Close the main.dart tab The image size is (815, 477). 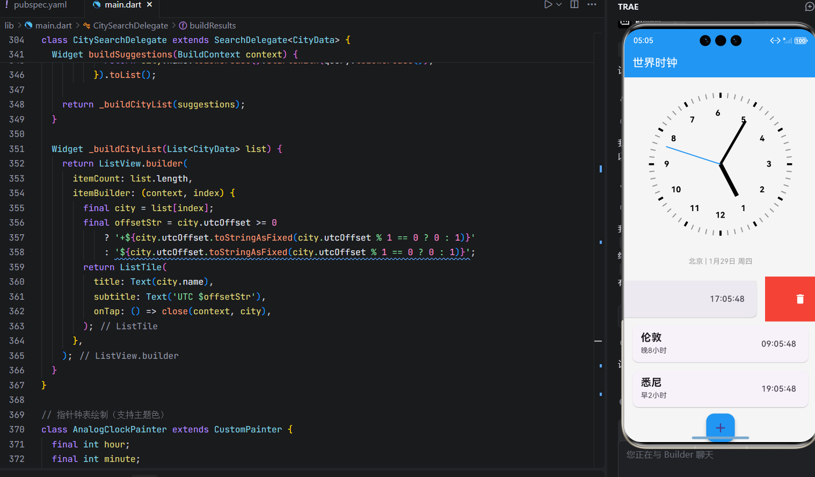[x=149, y=5]
